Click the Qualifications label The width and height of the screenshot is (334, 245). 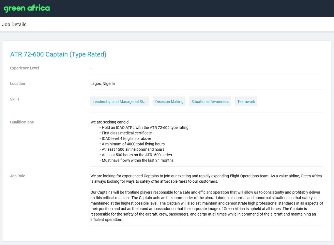coord(22,122)
